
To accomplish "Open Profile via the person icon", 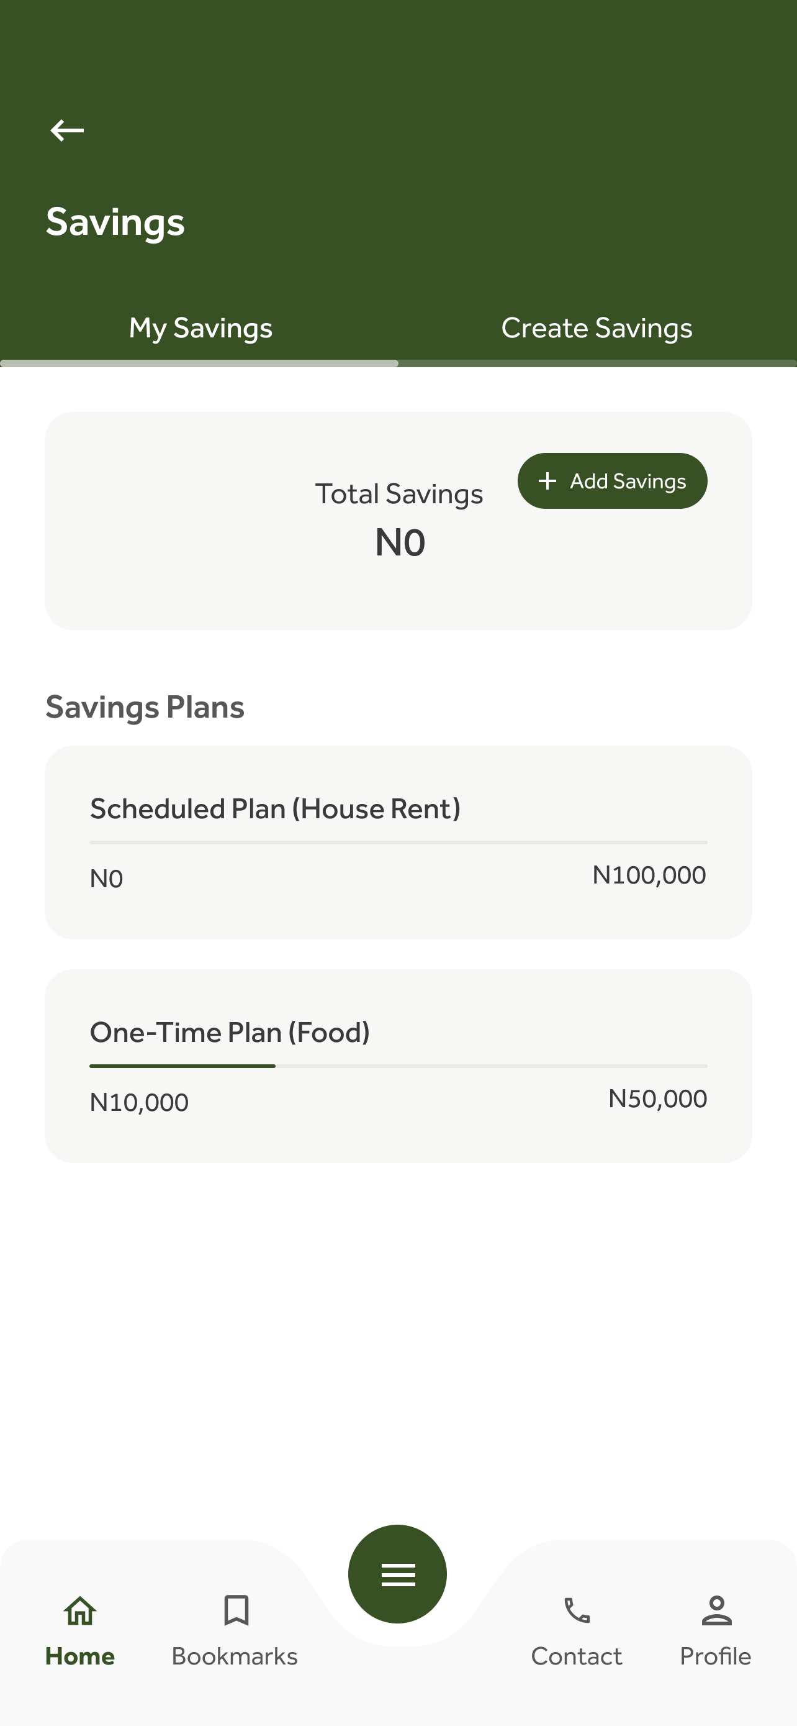I will click(x=716, y=1610).
